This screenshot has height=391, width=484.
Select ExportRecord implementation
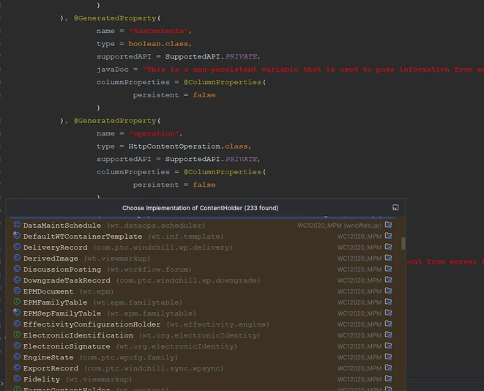[203, 368]
